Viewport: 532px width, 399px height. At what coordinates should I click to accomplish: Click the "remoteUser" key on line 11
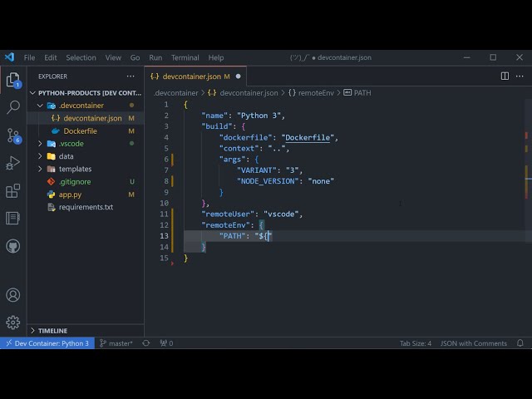pos(228,214)
